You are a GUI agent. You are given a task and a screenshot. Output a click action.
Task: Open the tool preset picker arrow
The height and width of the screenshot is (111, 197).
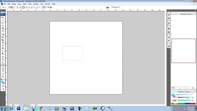click(x=6, y=7)
